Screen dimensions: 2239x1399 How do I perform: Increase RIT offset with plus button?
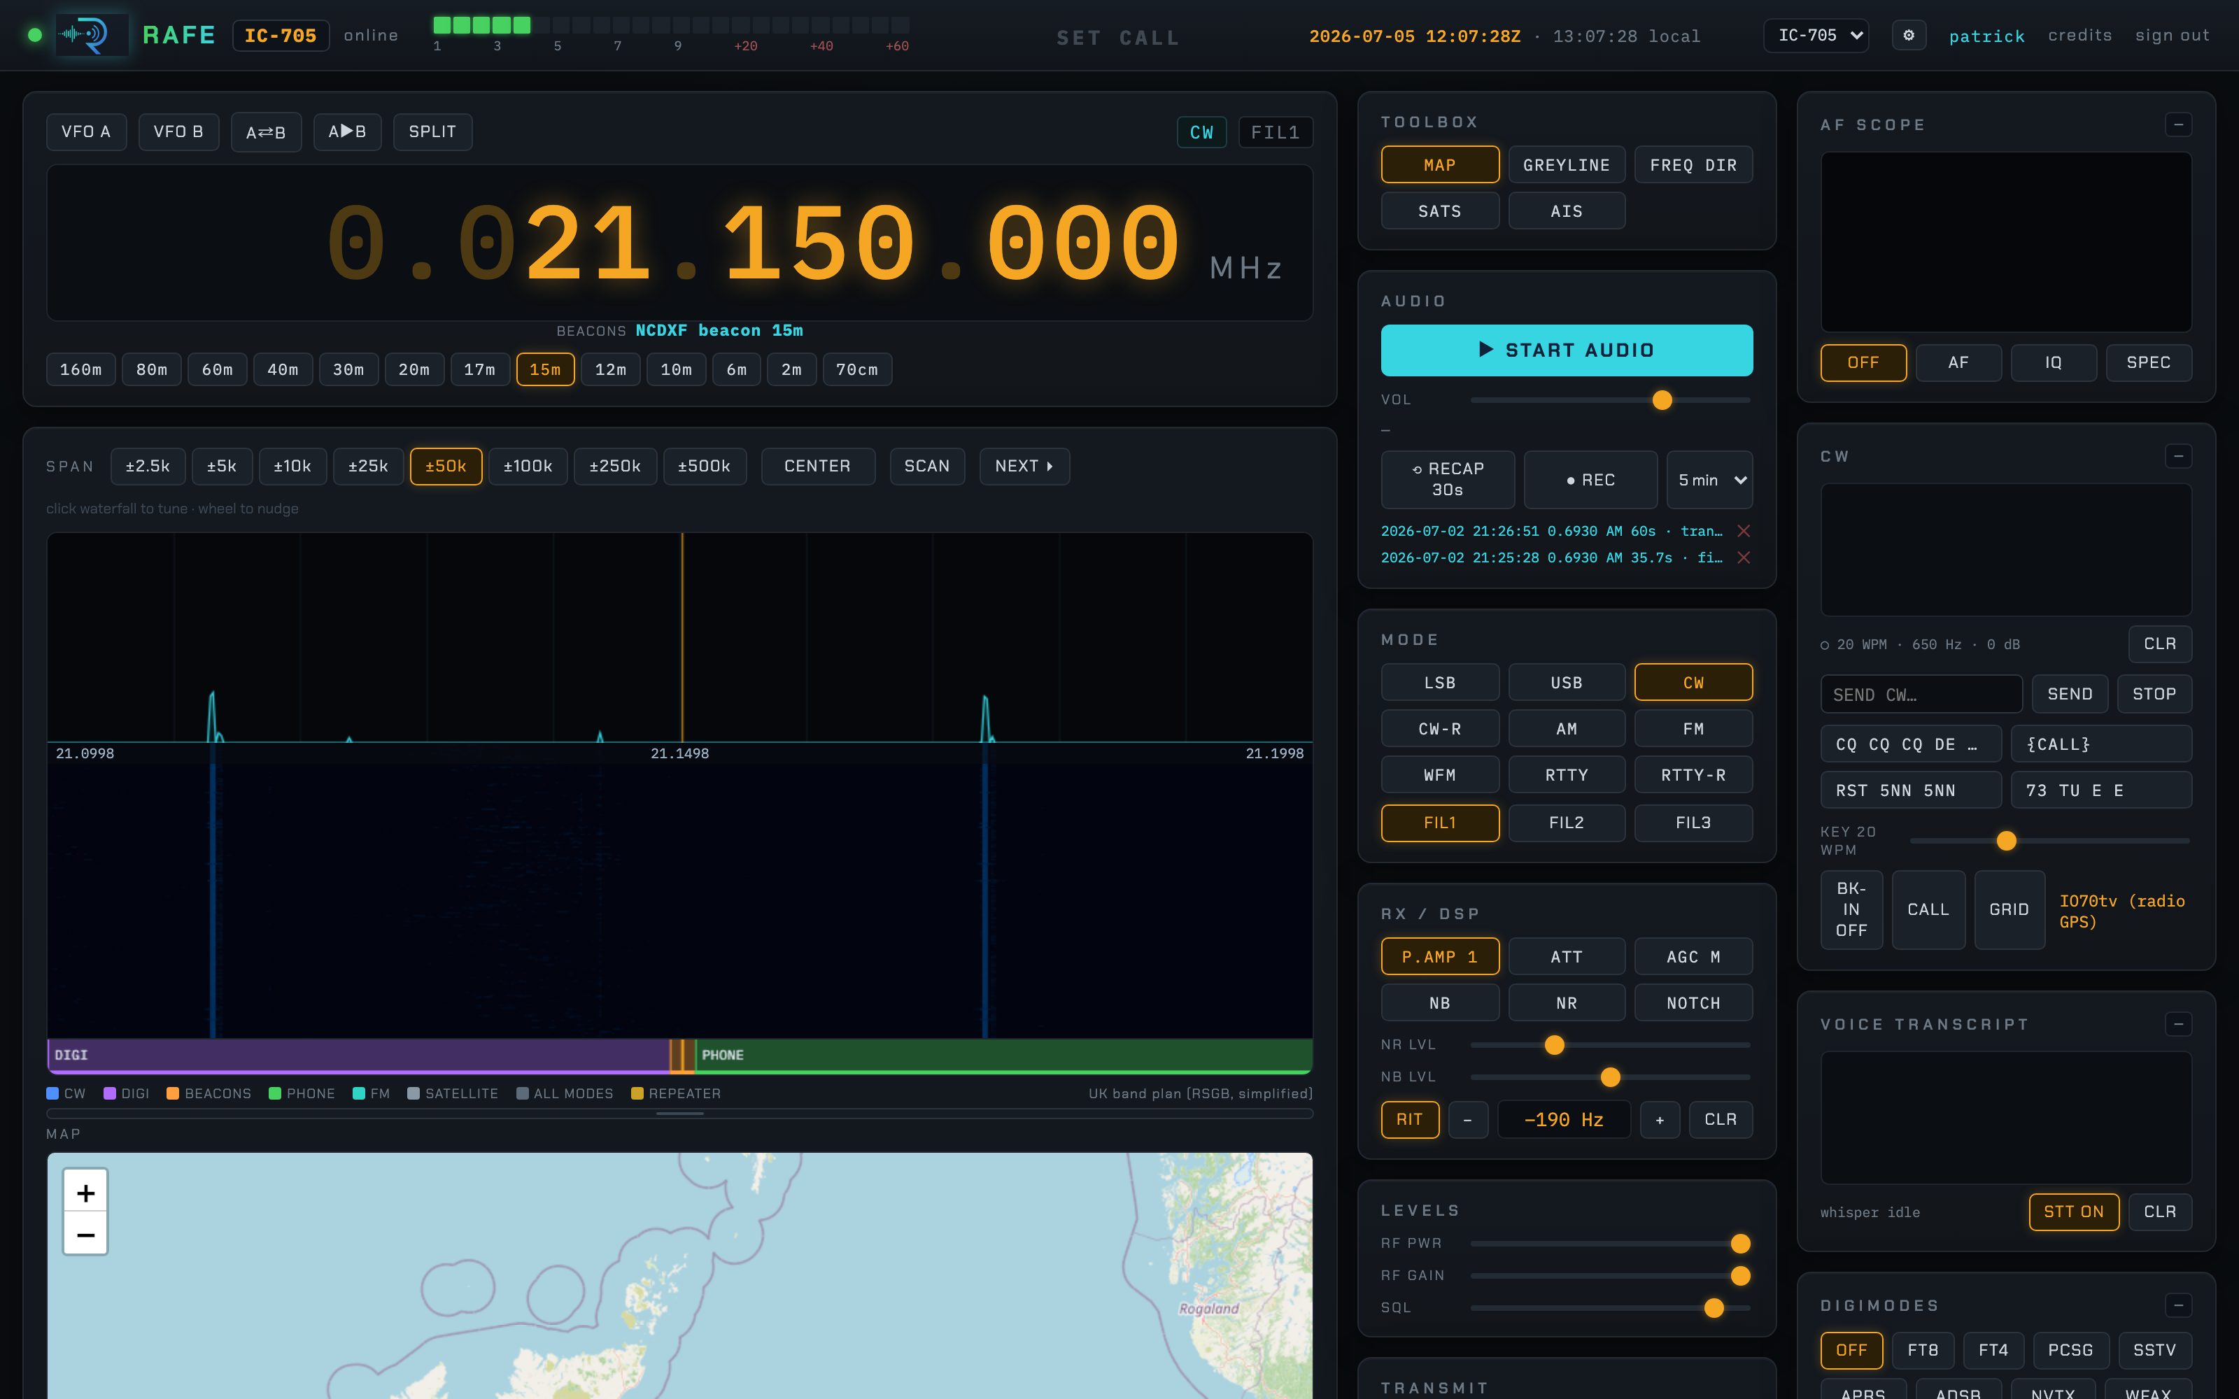[1660, 1120]
